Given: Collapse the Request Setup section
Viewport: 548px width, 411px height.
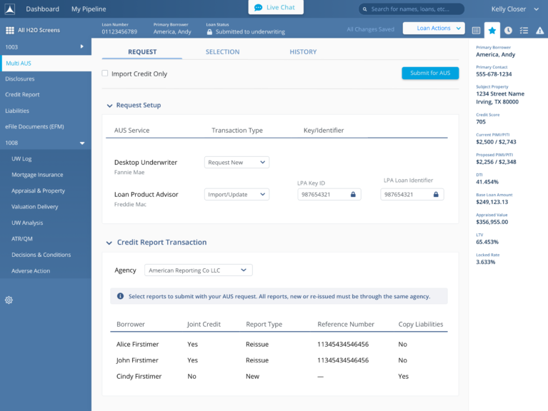Looking at the screenshot, I should pyautogui.click(x=109, y=106).
